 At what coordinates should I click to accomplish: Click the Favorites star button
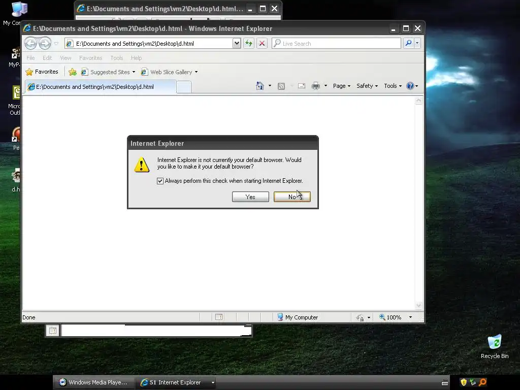[42, 72]
